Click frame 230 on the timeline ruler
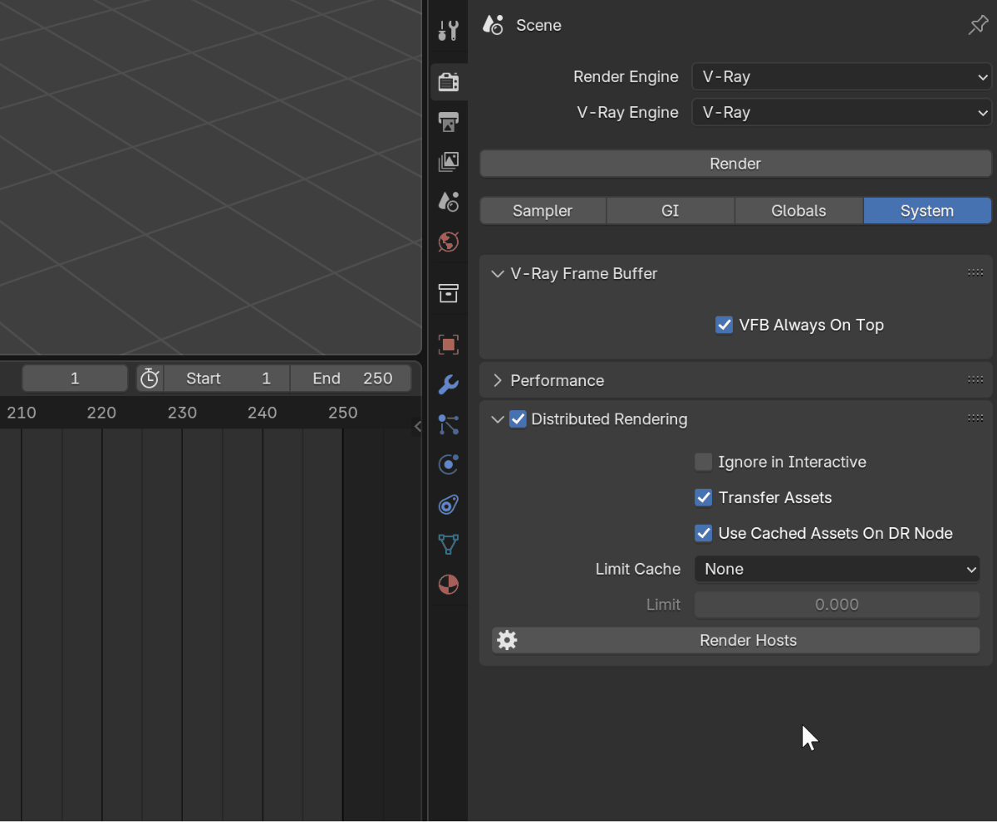The width and height of the screenshot is (997, 822). coord(182,413)
